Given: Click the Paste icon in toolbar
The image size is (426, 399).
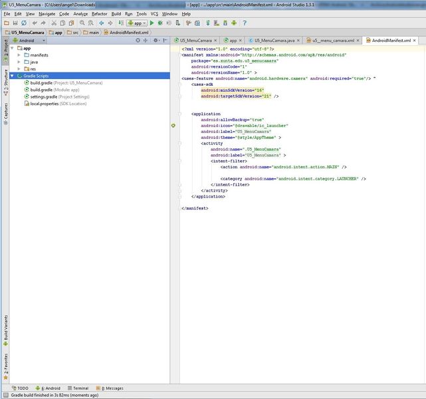Looking at the screenshot, I should (71, 23).
